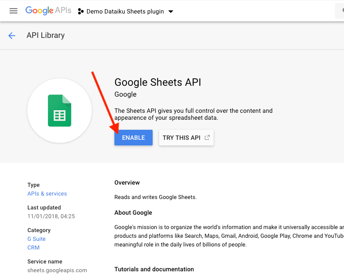Click the Try This API button
Viewport: 344px width, 280px height.
(x=186, y=138)
